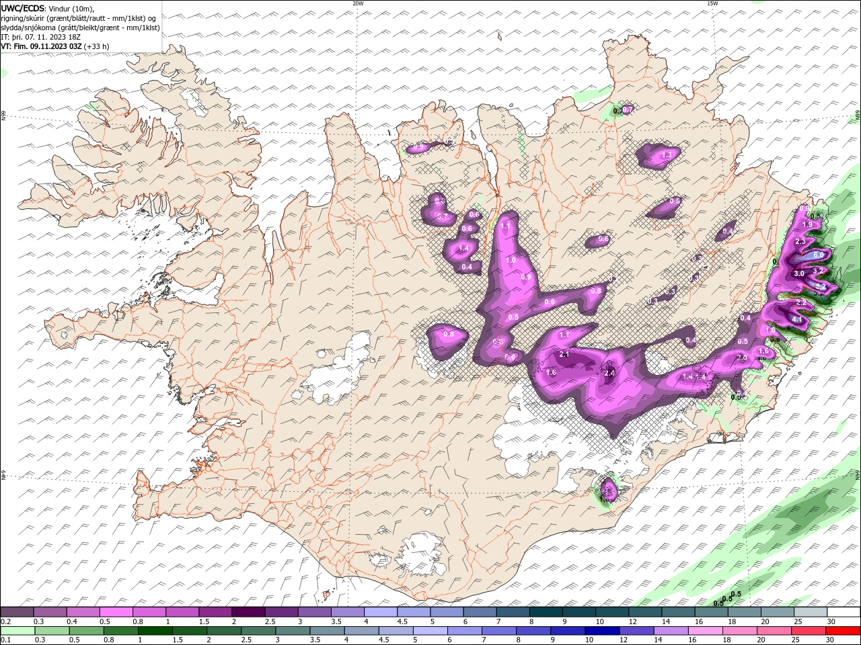Viewport: 861px width, 645px height.
Task: Click the '(+33 h)' forecast offset text
Action: coord(97,46)
